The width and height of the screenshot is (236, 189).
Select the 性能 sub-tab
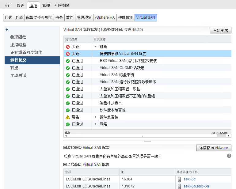(19, 17)
